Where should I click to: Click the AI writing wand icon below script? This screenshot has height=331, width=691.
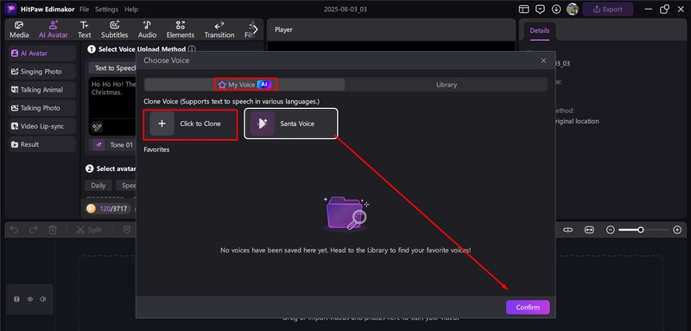click(97, 127)
